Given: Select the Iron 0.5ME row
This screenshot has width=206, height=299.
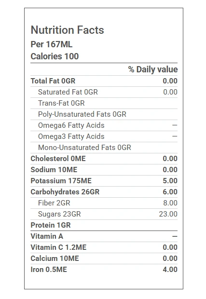Looking at the screenshot, I should click(104, 270).
